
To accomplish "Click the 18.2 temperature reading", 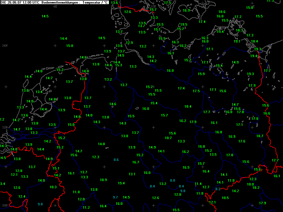I will pos(256,188).
